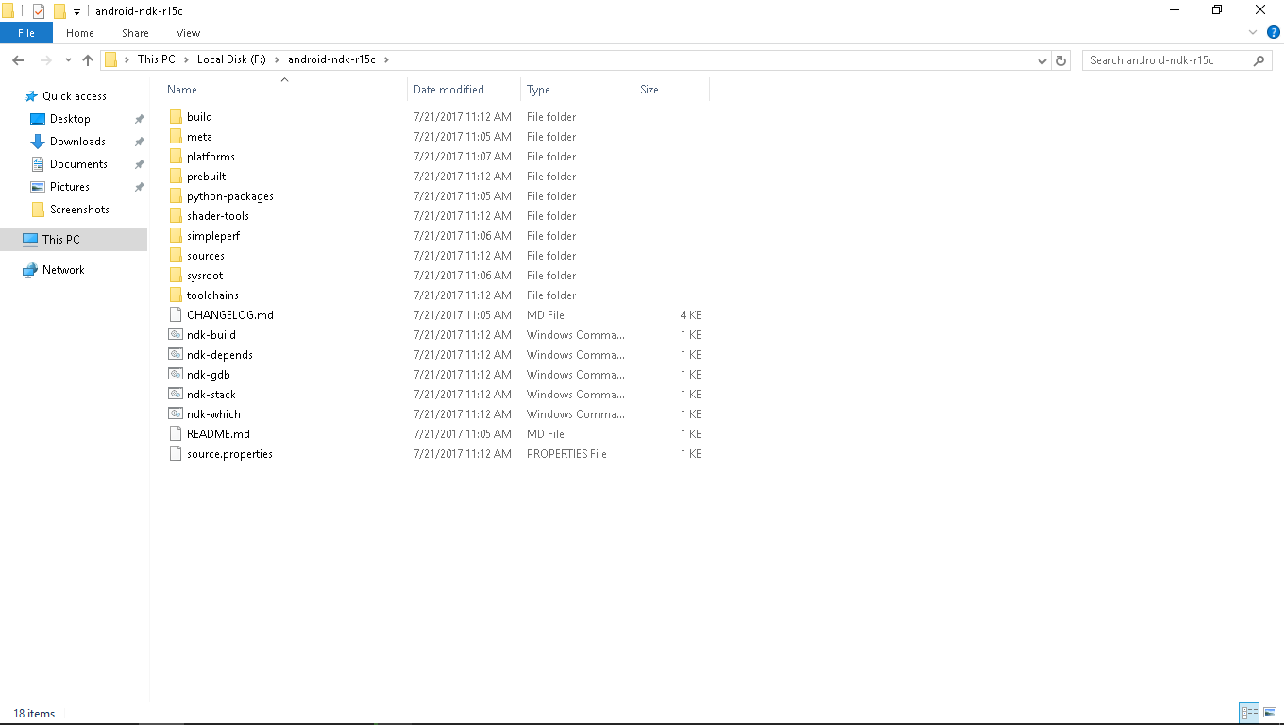This screenshot has width=1284, height=725.
Task: Switch to Large icons view layout
Action: pos(1270,713)
